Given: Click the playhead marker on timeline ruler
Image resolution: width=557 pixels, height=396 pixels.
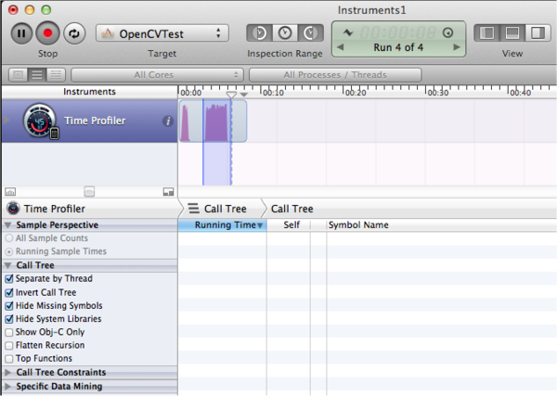Looking at the screenshot, I should tap(231, 95).
